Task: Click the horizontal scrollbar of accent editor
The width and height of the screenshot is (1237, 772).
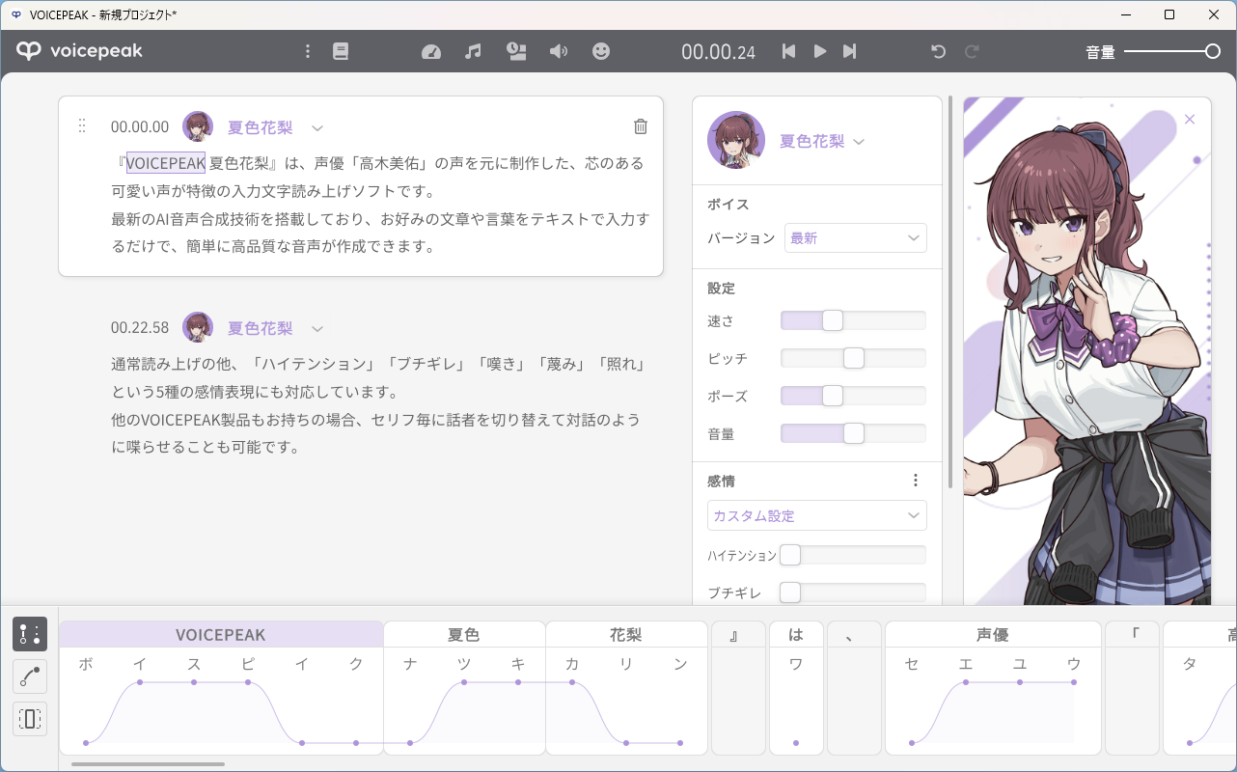Action: (148, 764)
